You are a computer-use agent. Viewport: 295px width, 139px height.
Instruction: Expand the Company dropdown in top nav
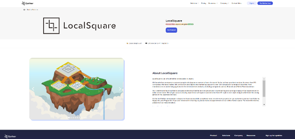point(225,3)
